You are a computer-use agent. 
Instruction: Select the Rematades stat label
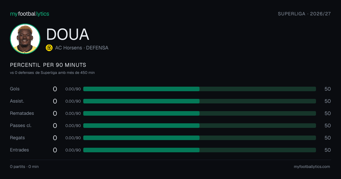[x=22, y=113]
